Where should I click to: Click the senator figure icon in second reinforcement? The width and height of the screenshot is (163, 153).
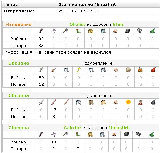tap(140, 102)
